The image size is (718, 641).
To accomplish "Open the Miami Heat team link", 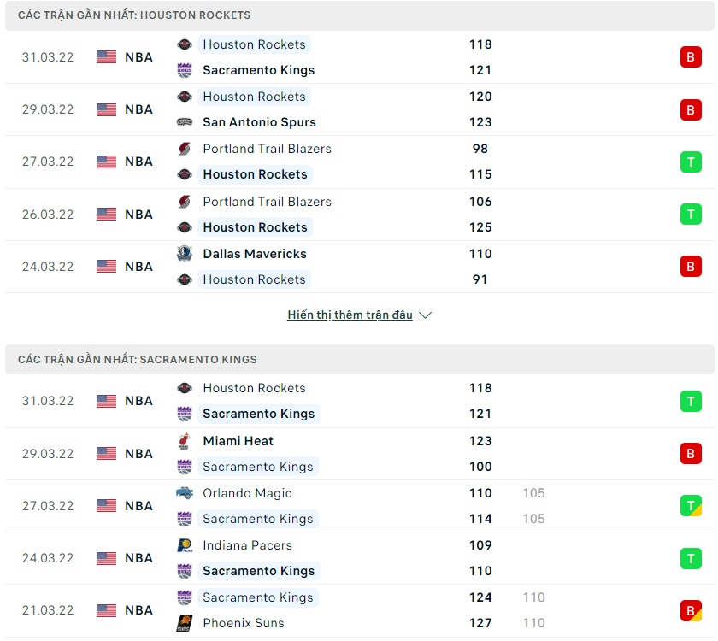I will coord(238,441).
